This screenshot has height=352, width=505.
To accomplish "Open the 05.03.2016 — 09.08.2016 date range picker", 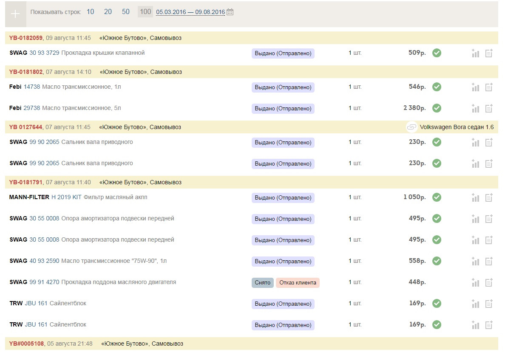I will (x=190, y=12).
